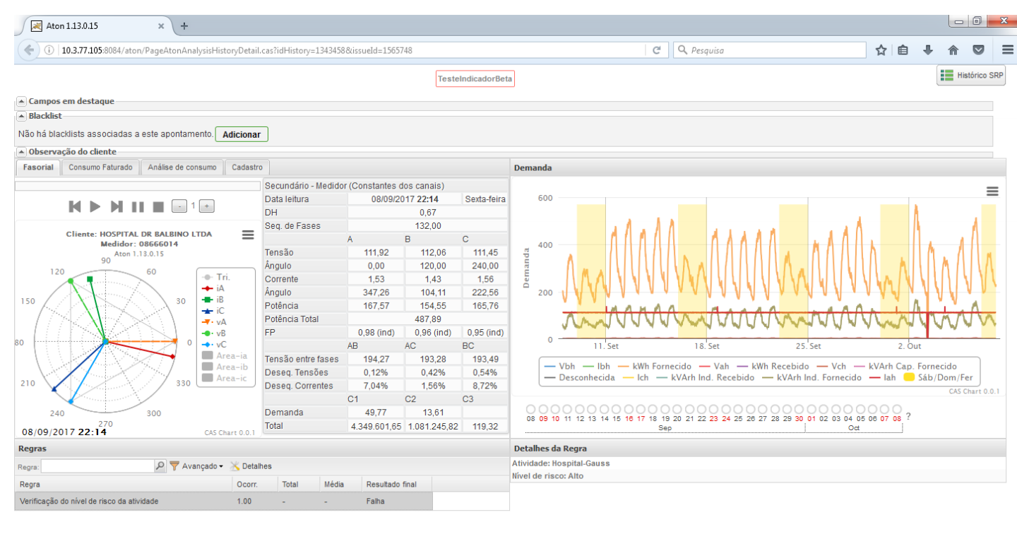
Task: Pause the phasor playback
Action: tap(138, 206)
